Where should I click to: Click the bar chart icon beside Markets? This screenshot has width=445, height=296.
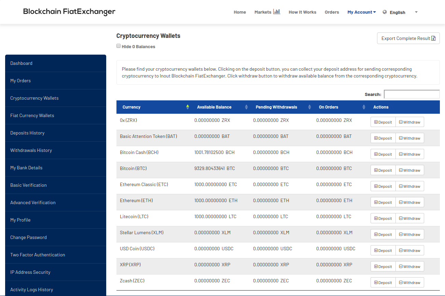[x=277, y=11]
